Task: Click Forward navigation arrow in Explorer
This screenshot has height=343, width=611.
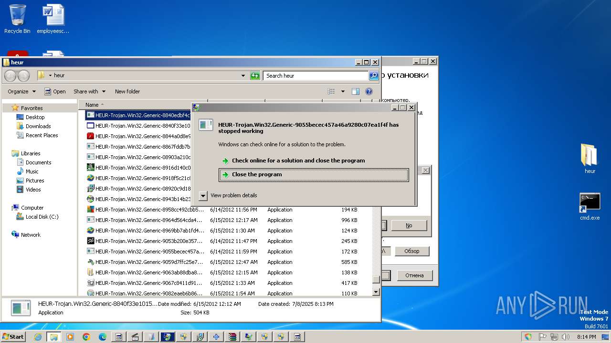Action: point(23,76)
